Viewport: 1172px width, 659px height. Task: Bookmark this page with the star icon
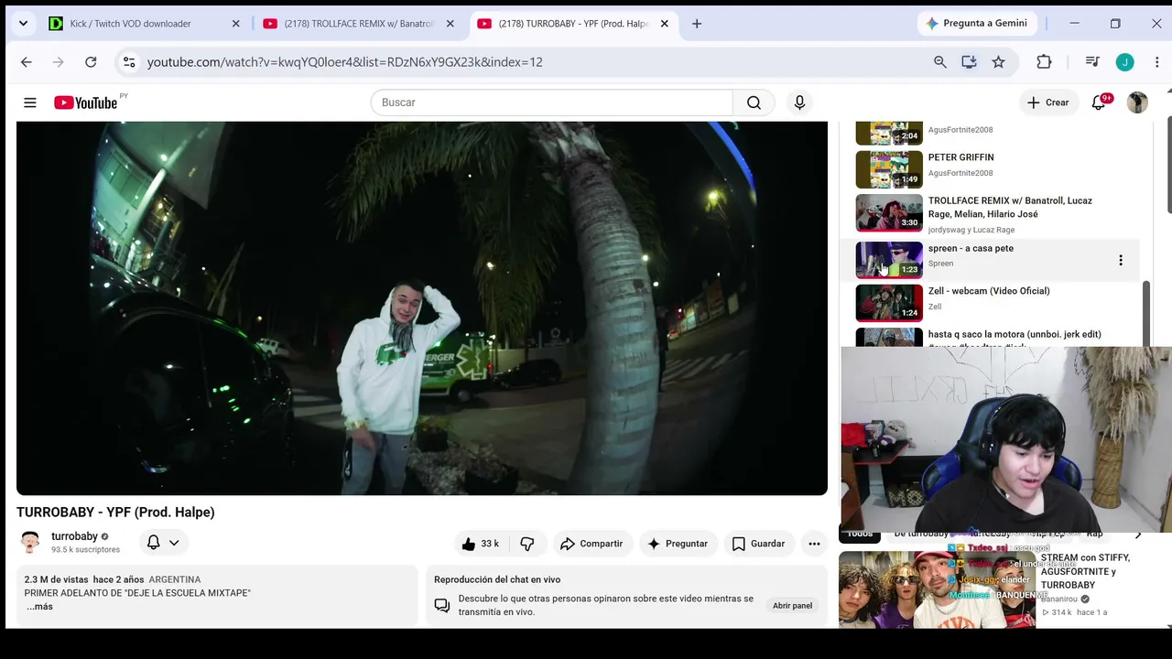point(998,62)
